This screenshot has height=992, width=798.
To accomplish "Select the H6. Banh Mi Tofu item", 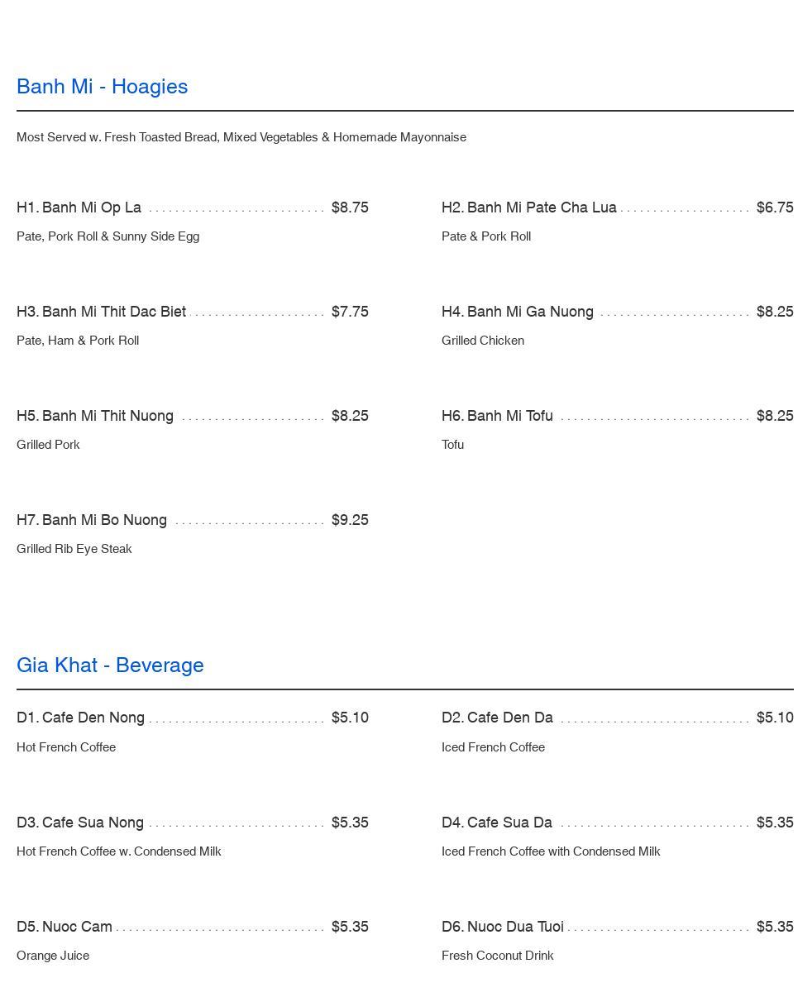I will (497, 416).
